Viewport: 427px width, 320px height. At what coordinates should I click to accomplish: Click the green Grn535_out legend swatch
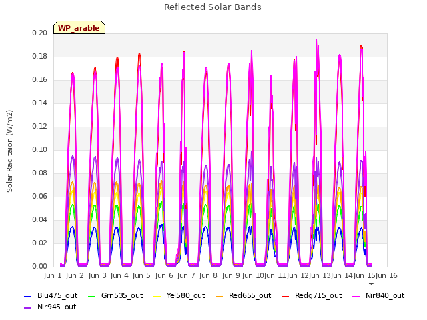click(x=92, y=296)
